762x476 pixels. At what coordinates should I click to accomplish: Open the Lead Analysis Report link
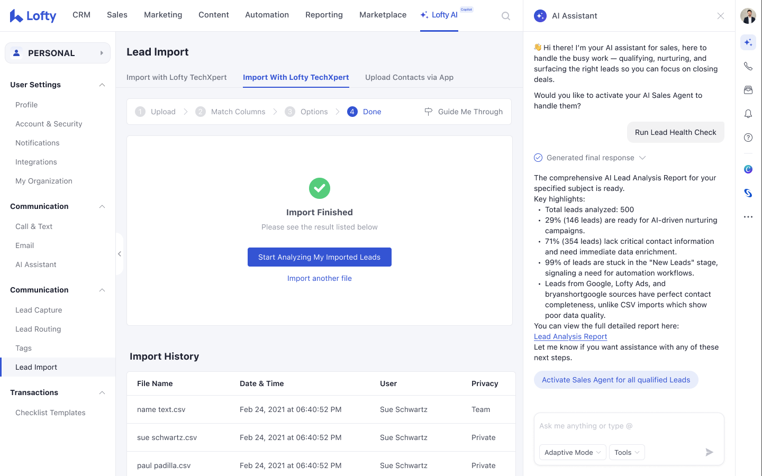click(x=570, y=336)
